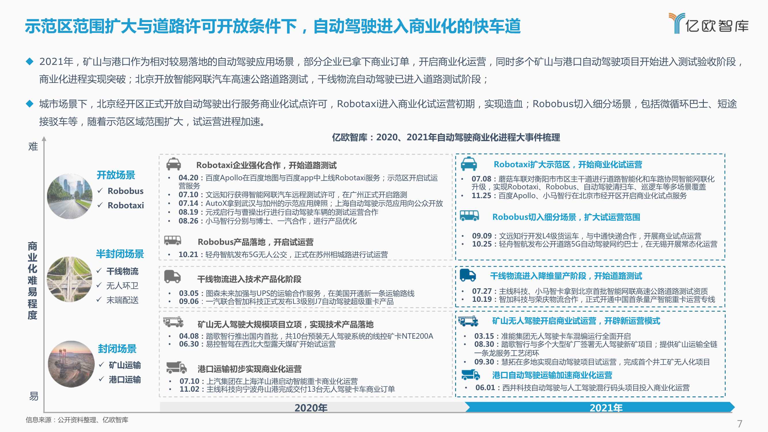This screenshot has height=432, width=768.
Task: Click the 2020年 timeline bar
Action: click(311, 407)
